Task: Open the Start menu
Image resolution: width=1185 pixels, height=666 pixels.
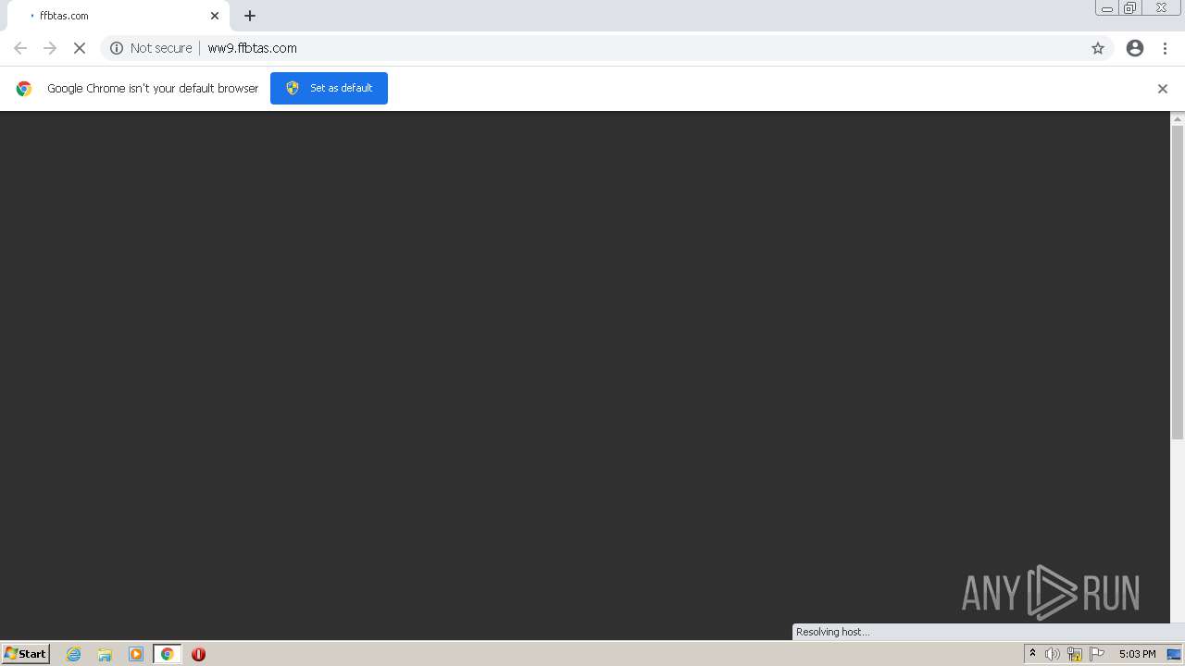Action: coord(24,654)
